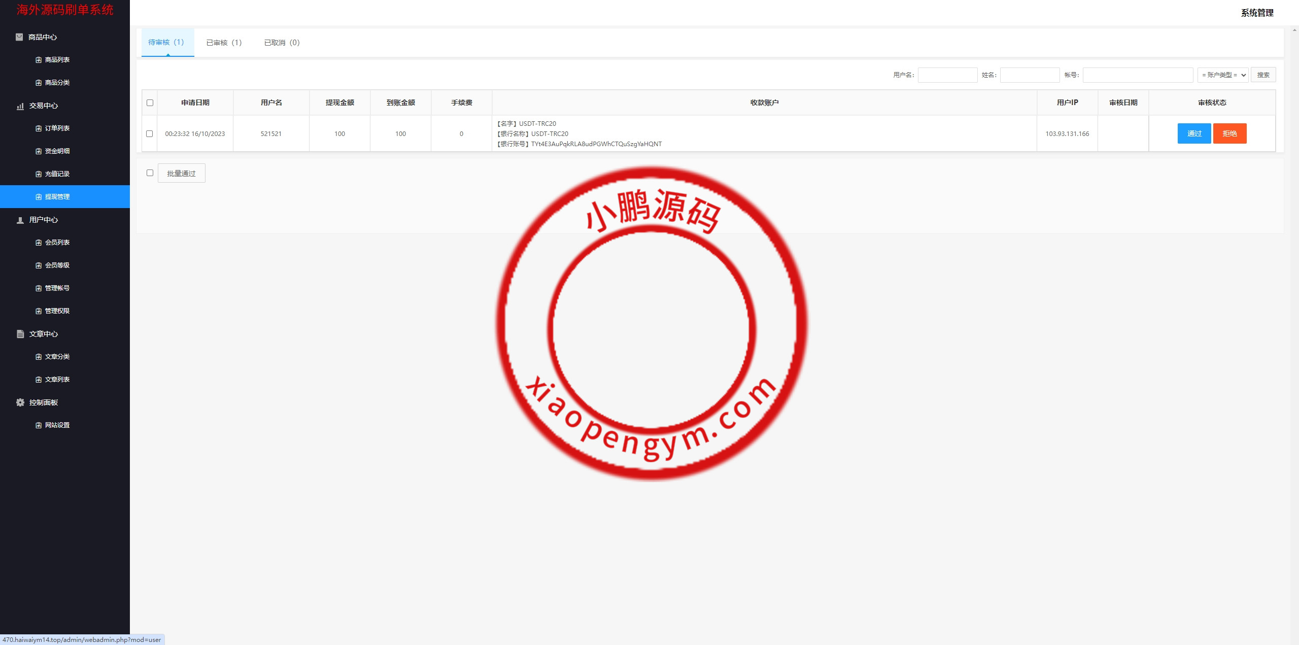Click the 用户中心 person icon
This screenshot has height=645, width=1299.
click(20, 220)
